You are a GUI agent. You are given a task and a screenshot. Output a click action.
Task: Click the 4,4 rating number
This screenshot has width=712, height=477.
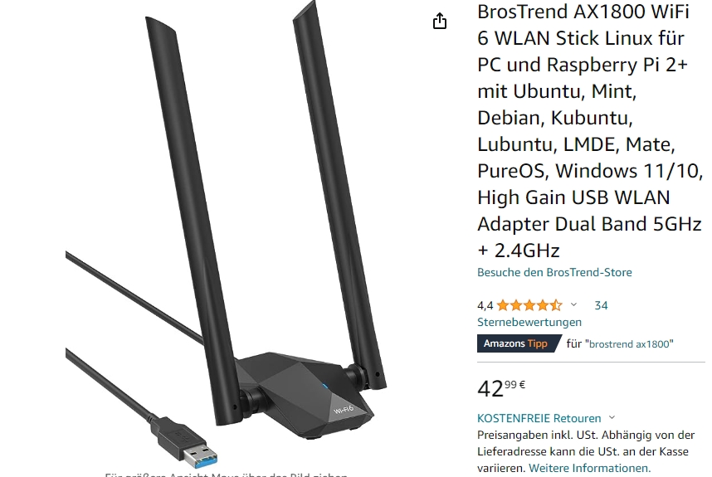(485, 305)
